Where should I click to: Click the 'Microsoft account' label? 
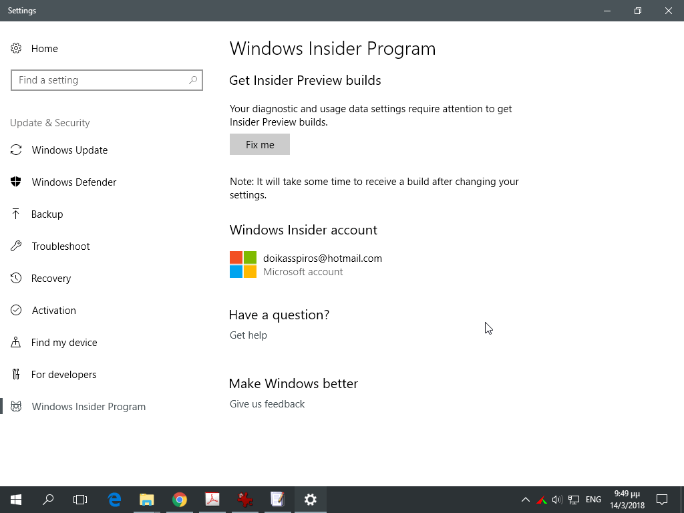(x=303, y=272)
